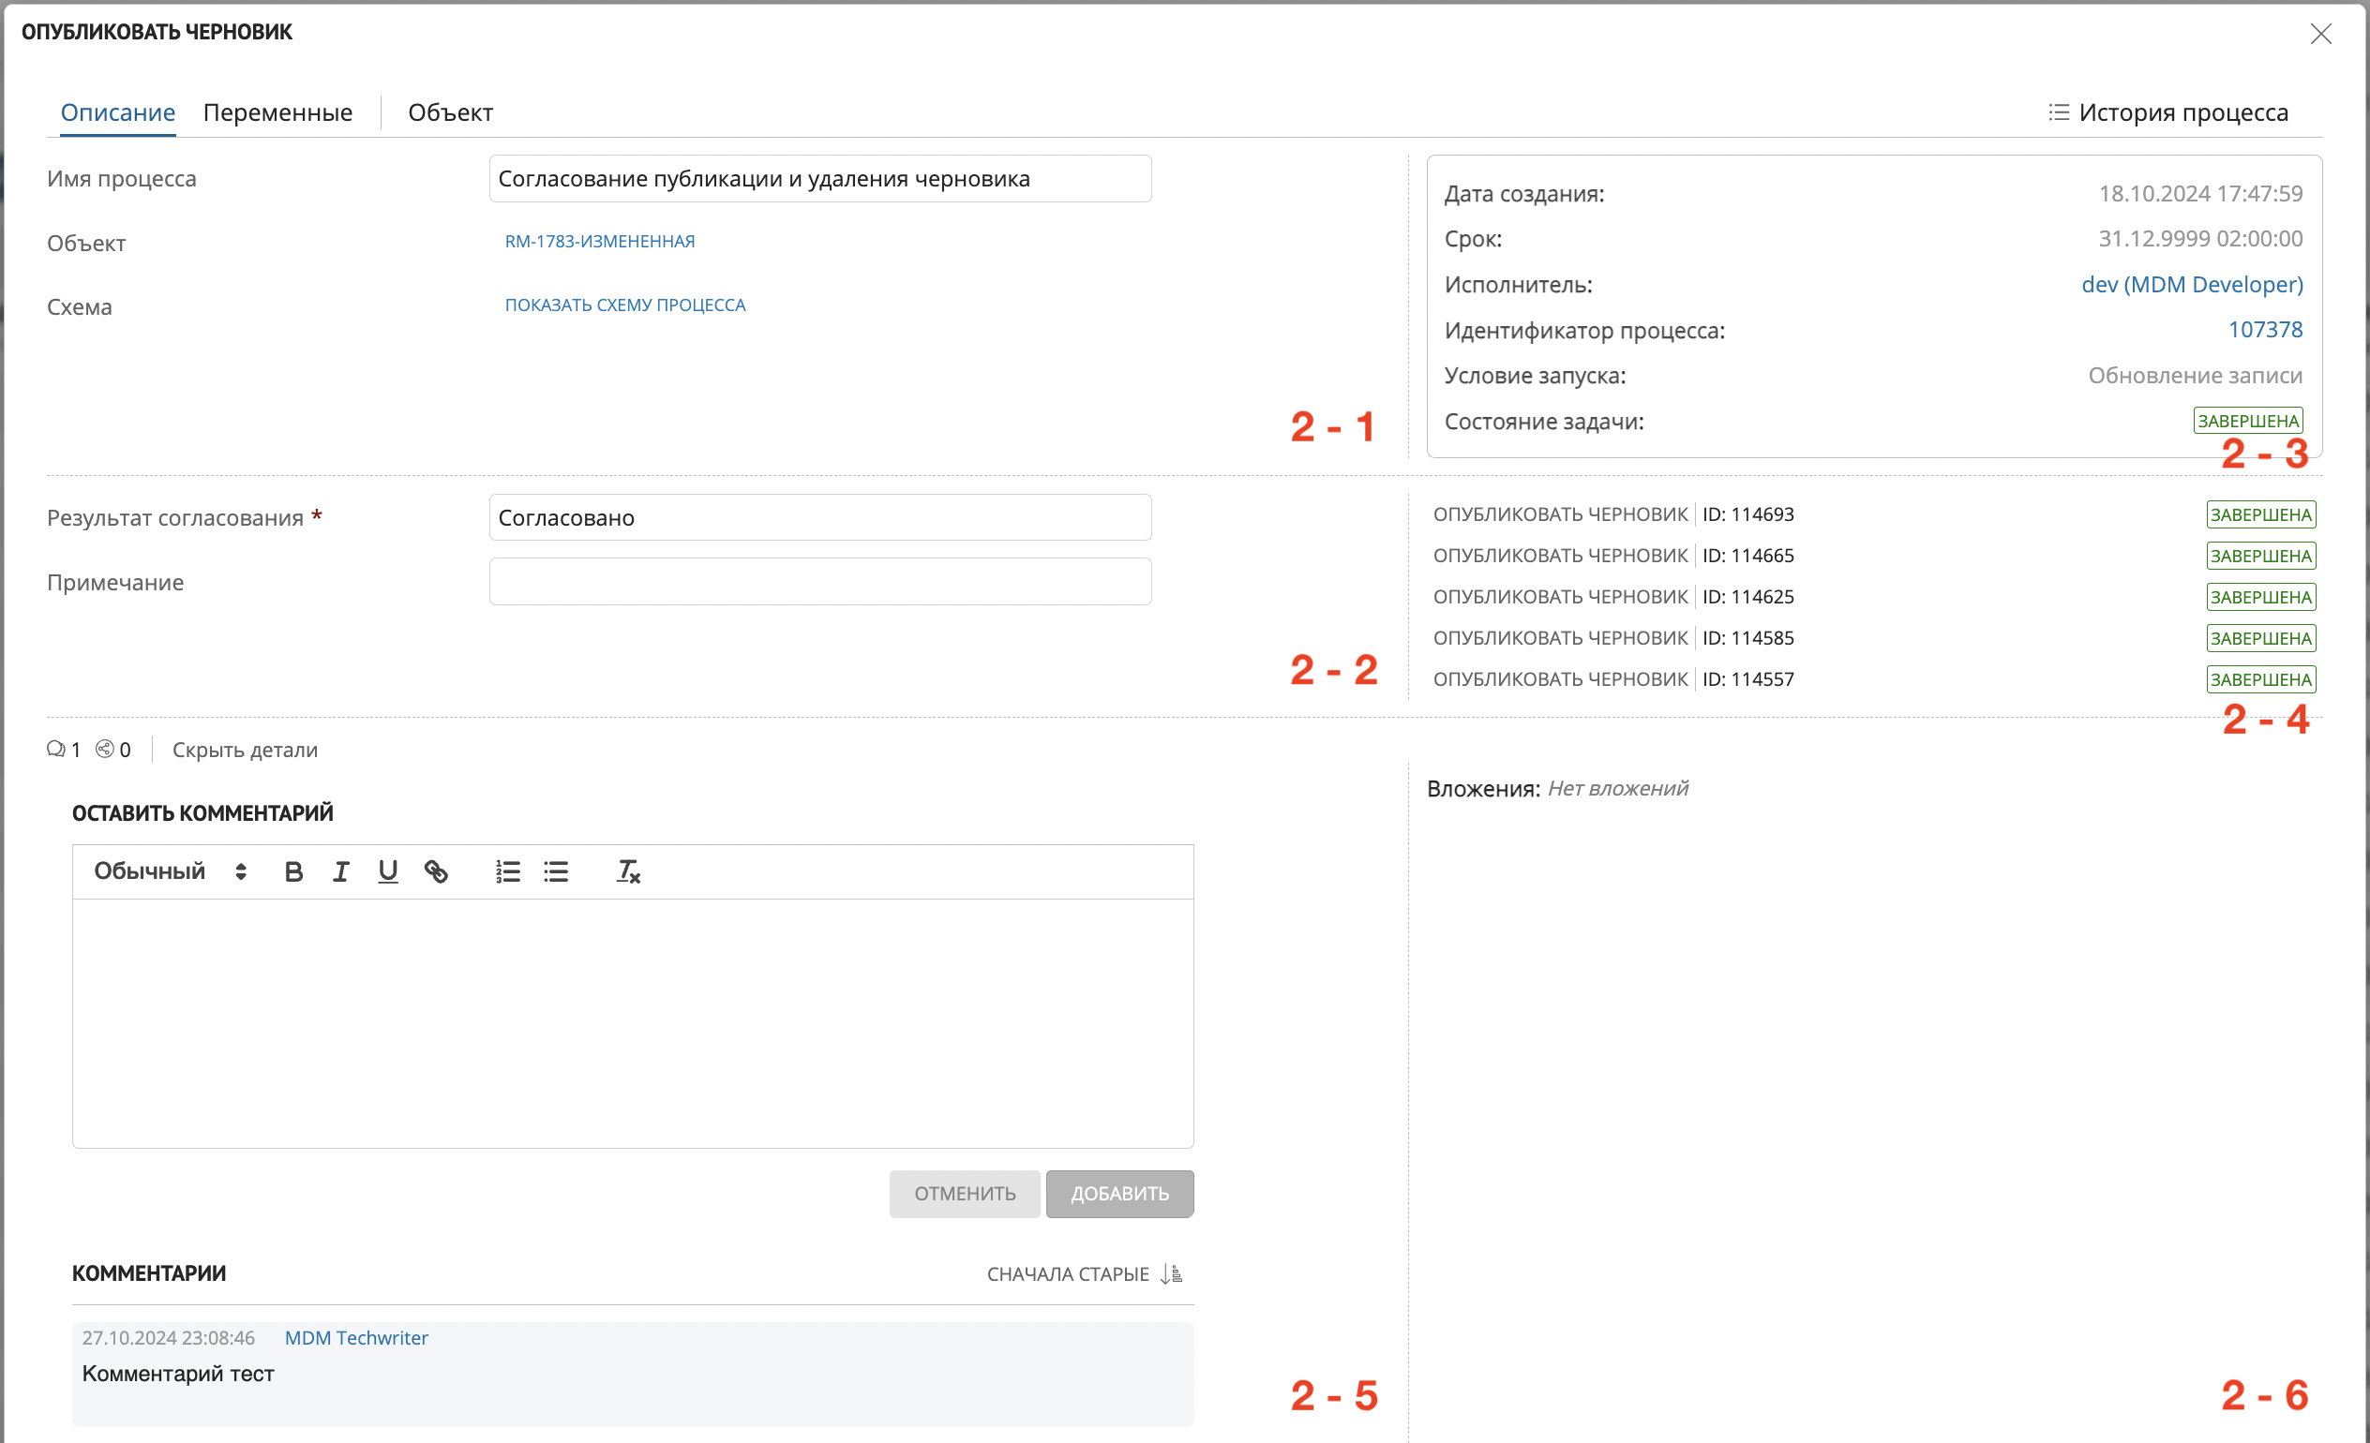2370x1443 pixels.
Task: Click comment text Комментарий тест
Action: point(178,1374)
